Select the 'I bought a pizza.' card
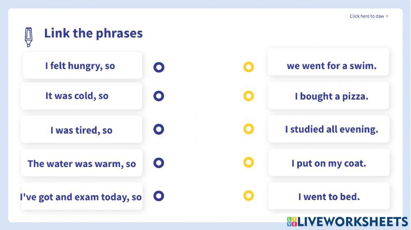 328,96
